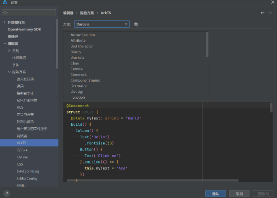
Task: Click the 应用(A) apply button
Action: [x=263, y=194]
